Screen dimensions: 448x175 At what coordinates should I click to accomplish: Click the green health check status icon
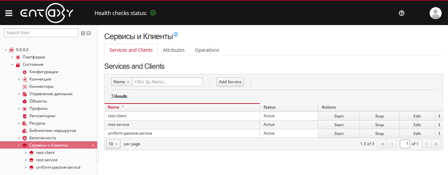[153, 13]
